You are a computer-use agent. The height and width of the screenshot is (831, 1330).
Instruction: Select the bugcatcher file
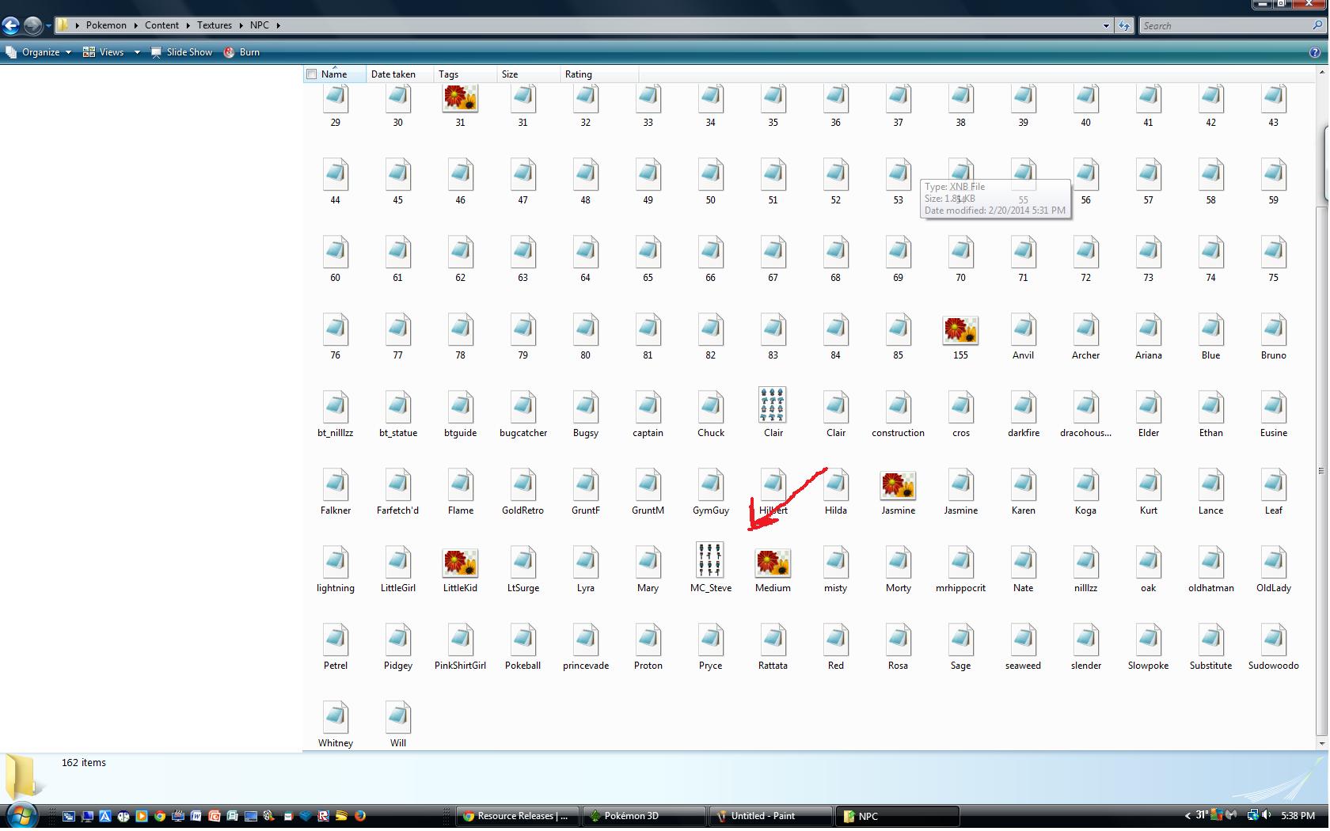pyautogui.click(x=522, y=412)
